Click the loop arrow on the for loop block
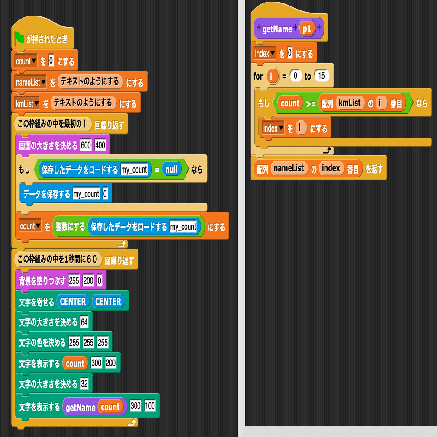 tap(329, 150)
